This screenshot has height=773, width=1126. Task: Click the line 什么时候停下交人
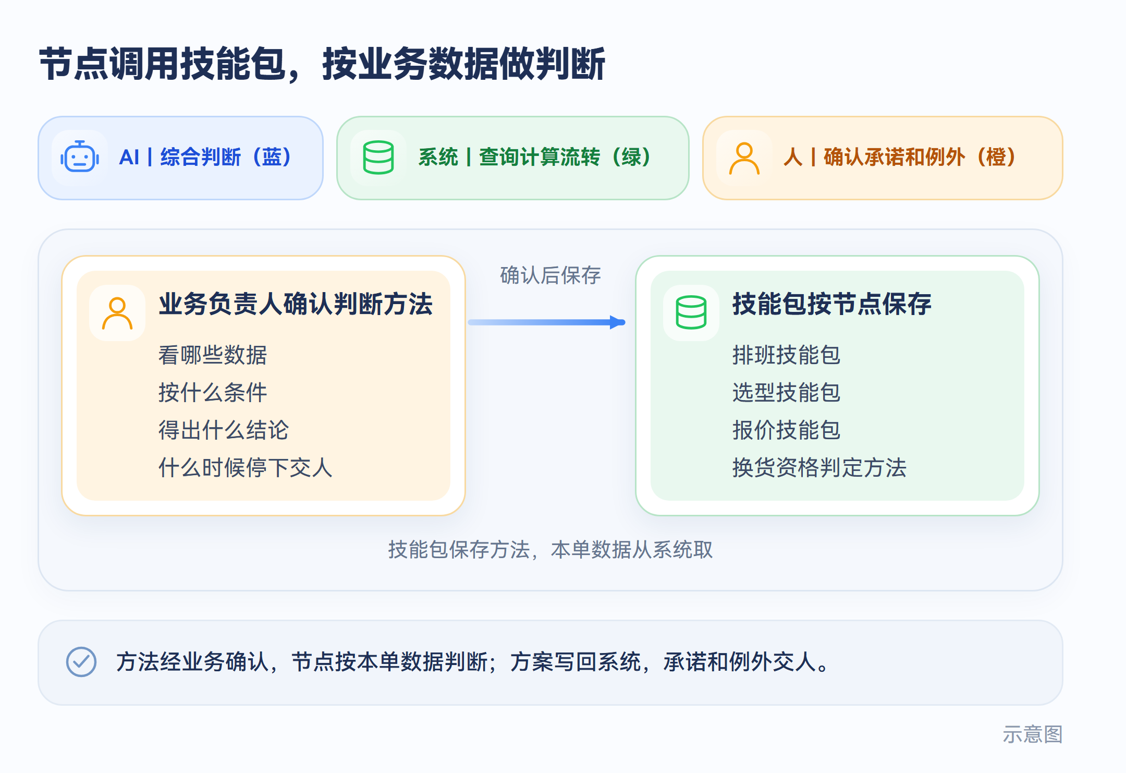click(x=246, y=468)
